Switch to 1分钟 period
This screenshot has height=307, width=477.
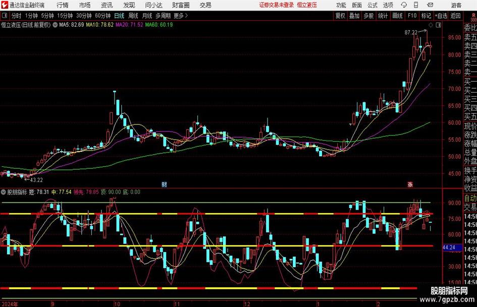pyautogui.click(x=31, y=16)
